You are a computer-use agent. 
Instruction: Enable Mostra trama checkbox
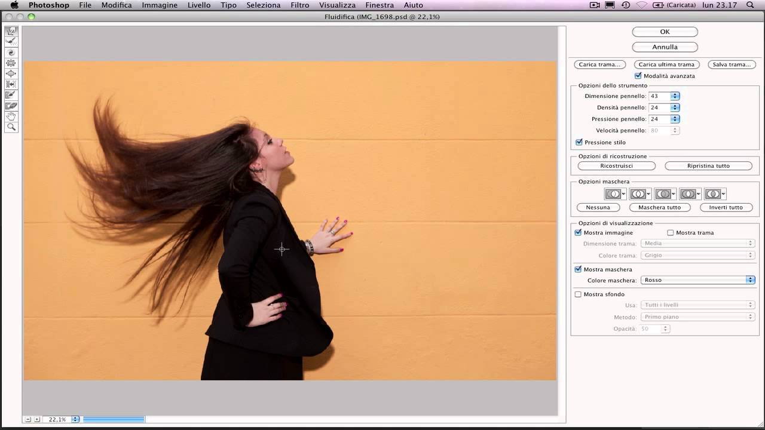point(671,232)
